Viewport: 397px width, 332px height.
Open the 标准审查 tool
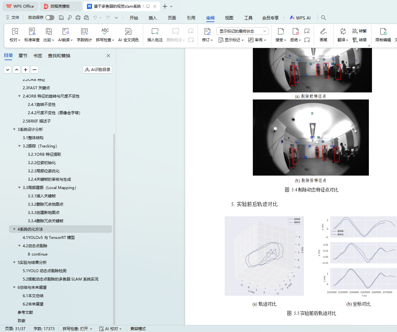32,35
